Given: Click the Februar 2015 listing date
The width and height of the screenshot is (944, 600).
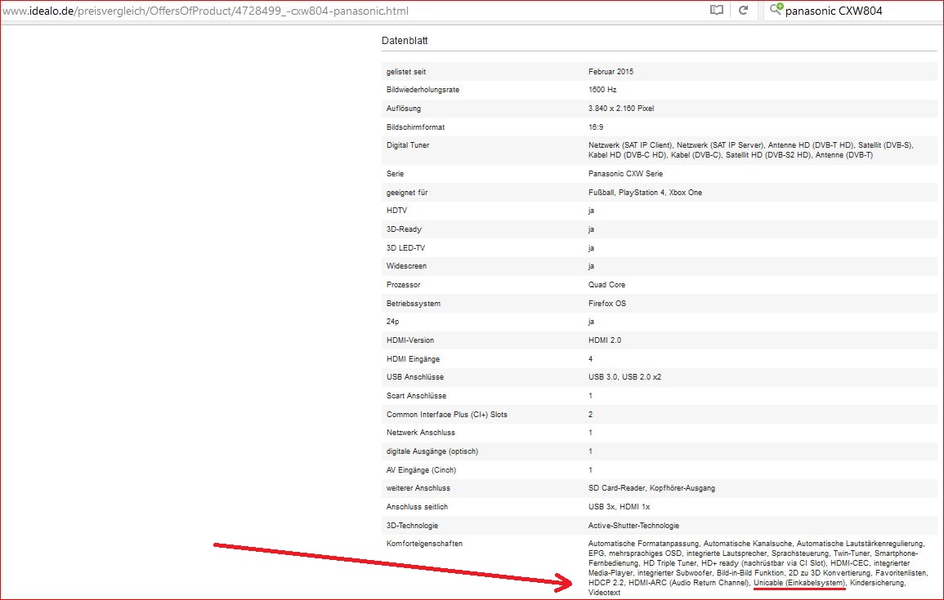Looking at the screenshot, I should click(611, 72).
